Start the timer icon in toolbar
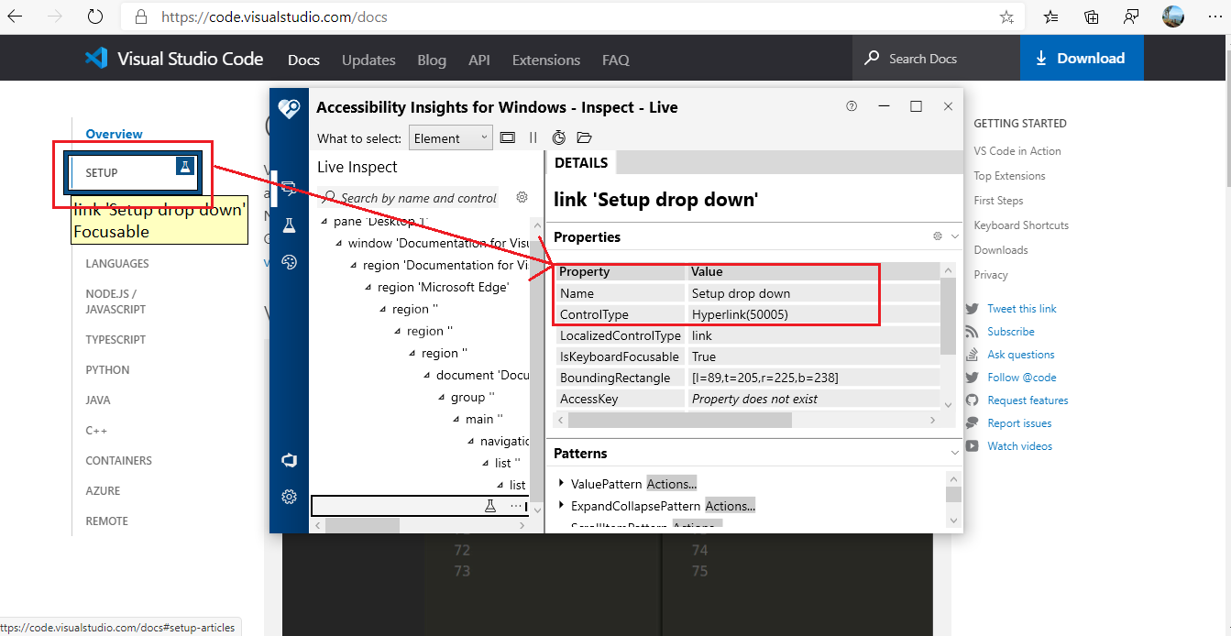Image resolution: width=1231 pixels, height=636 pixels. point(558,137)
